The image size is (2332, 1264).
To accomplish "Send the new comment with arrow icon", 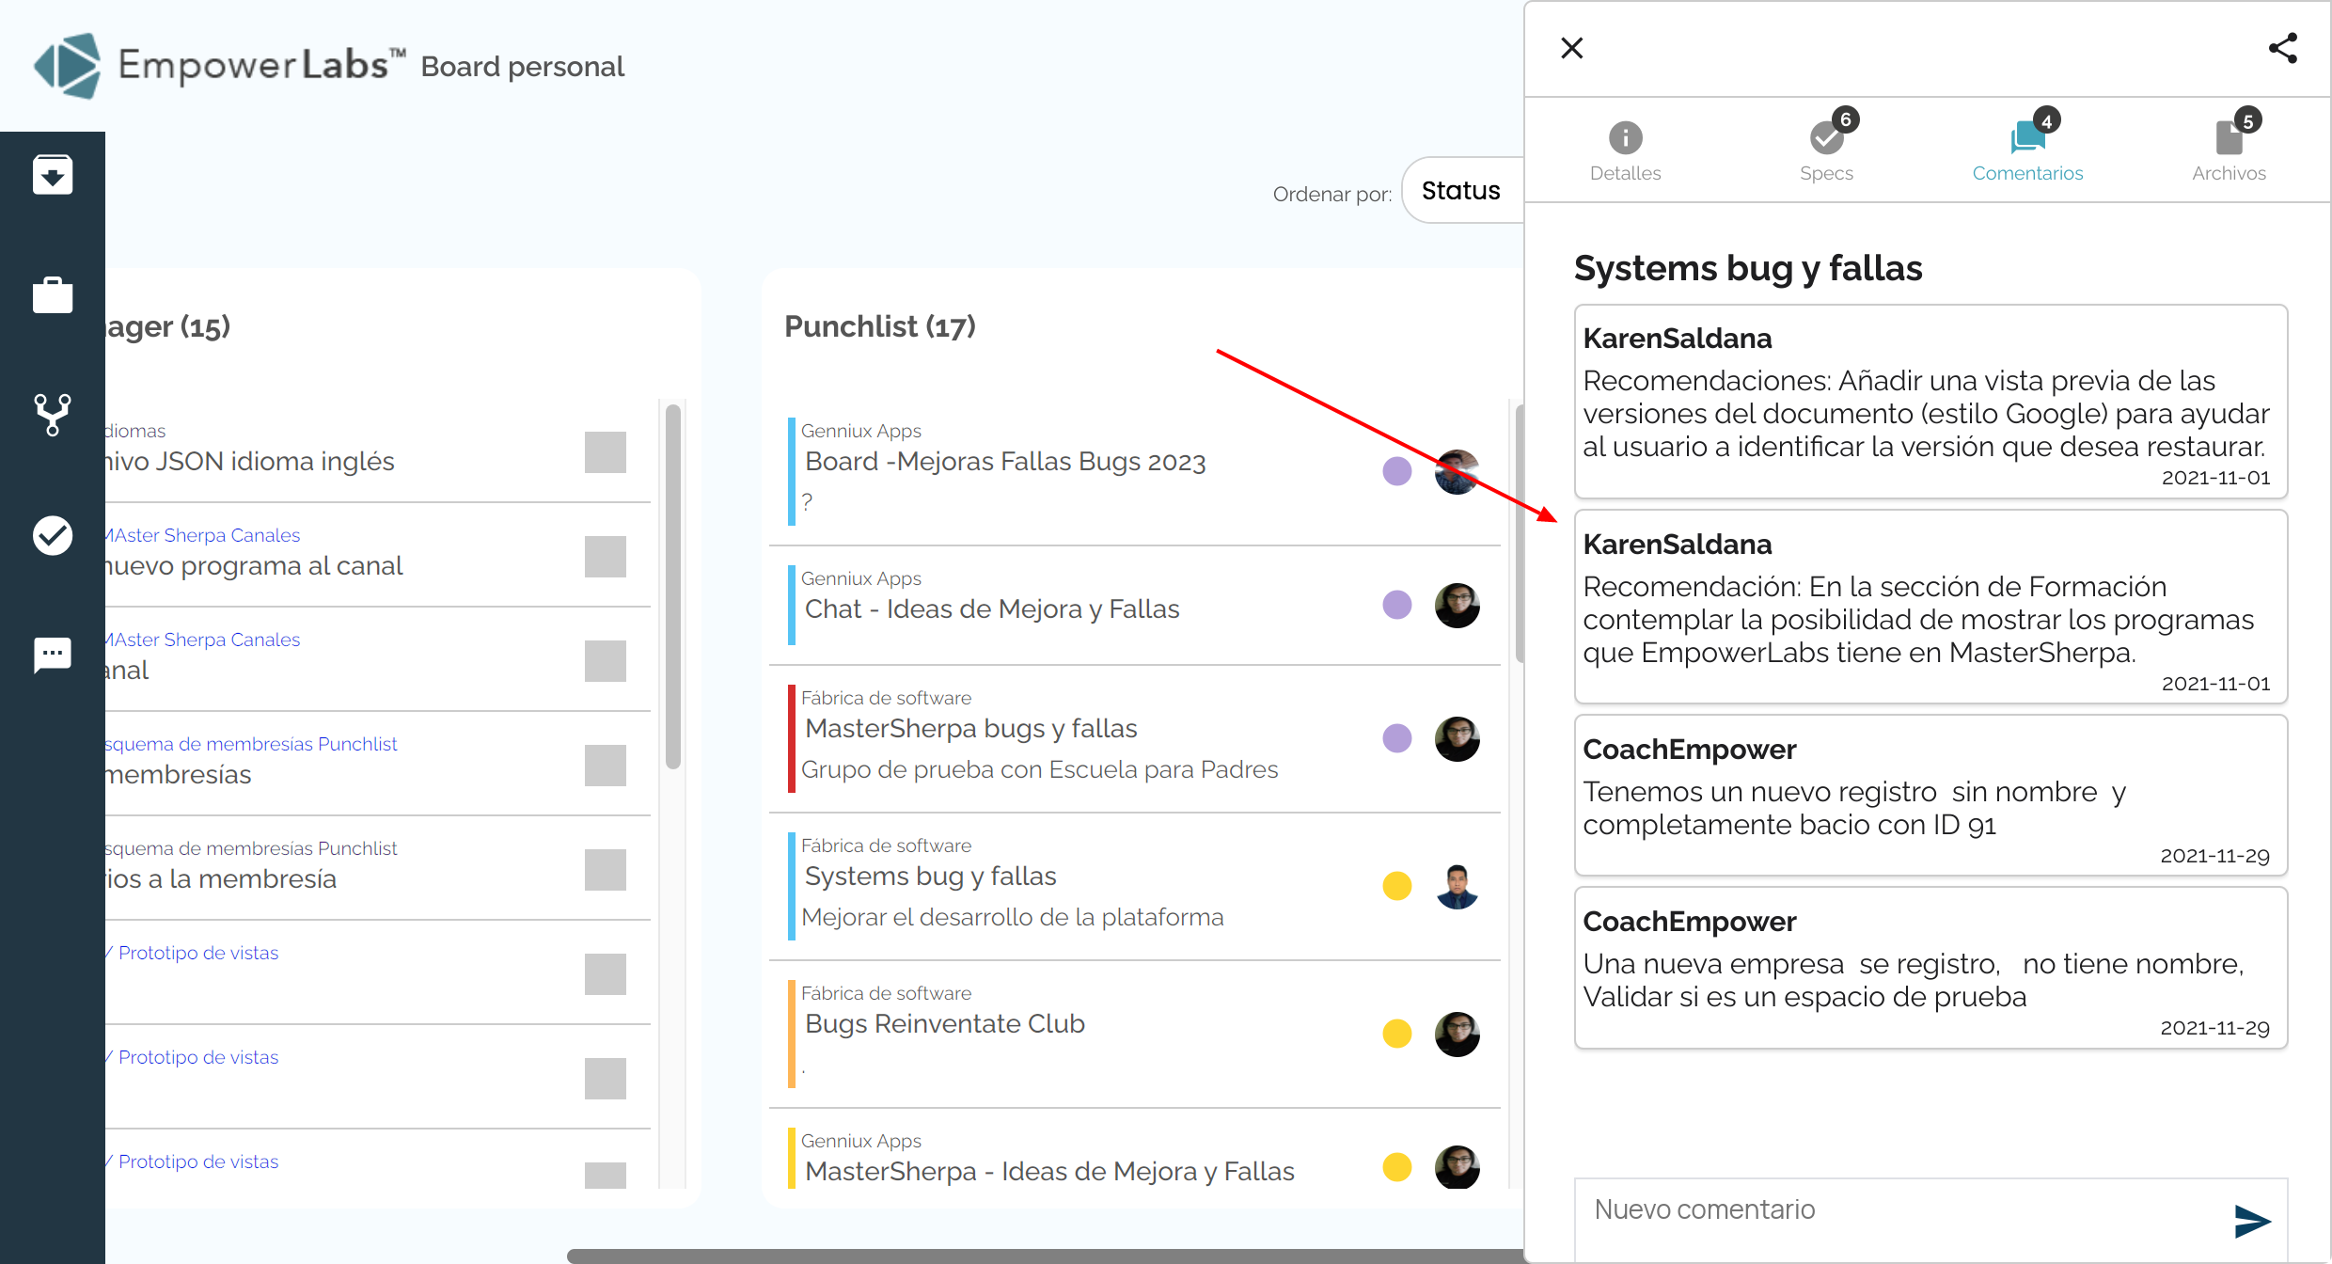I will tap(2252, 1221).
